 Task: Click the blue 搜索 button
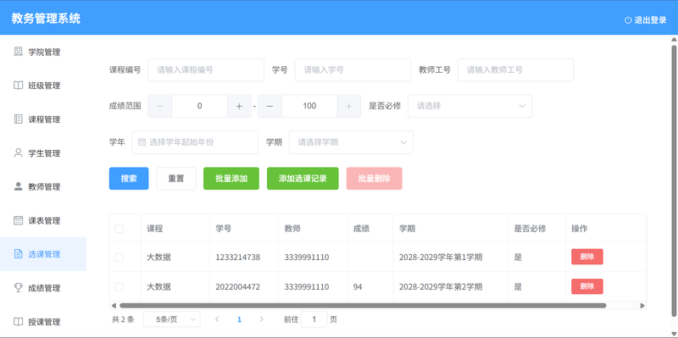(129, 179)
